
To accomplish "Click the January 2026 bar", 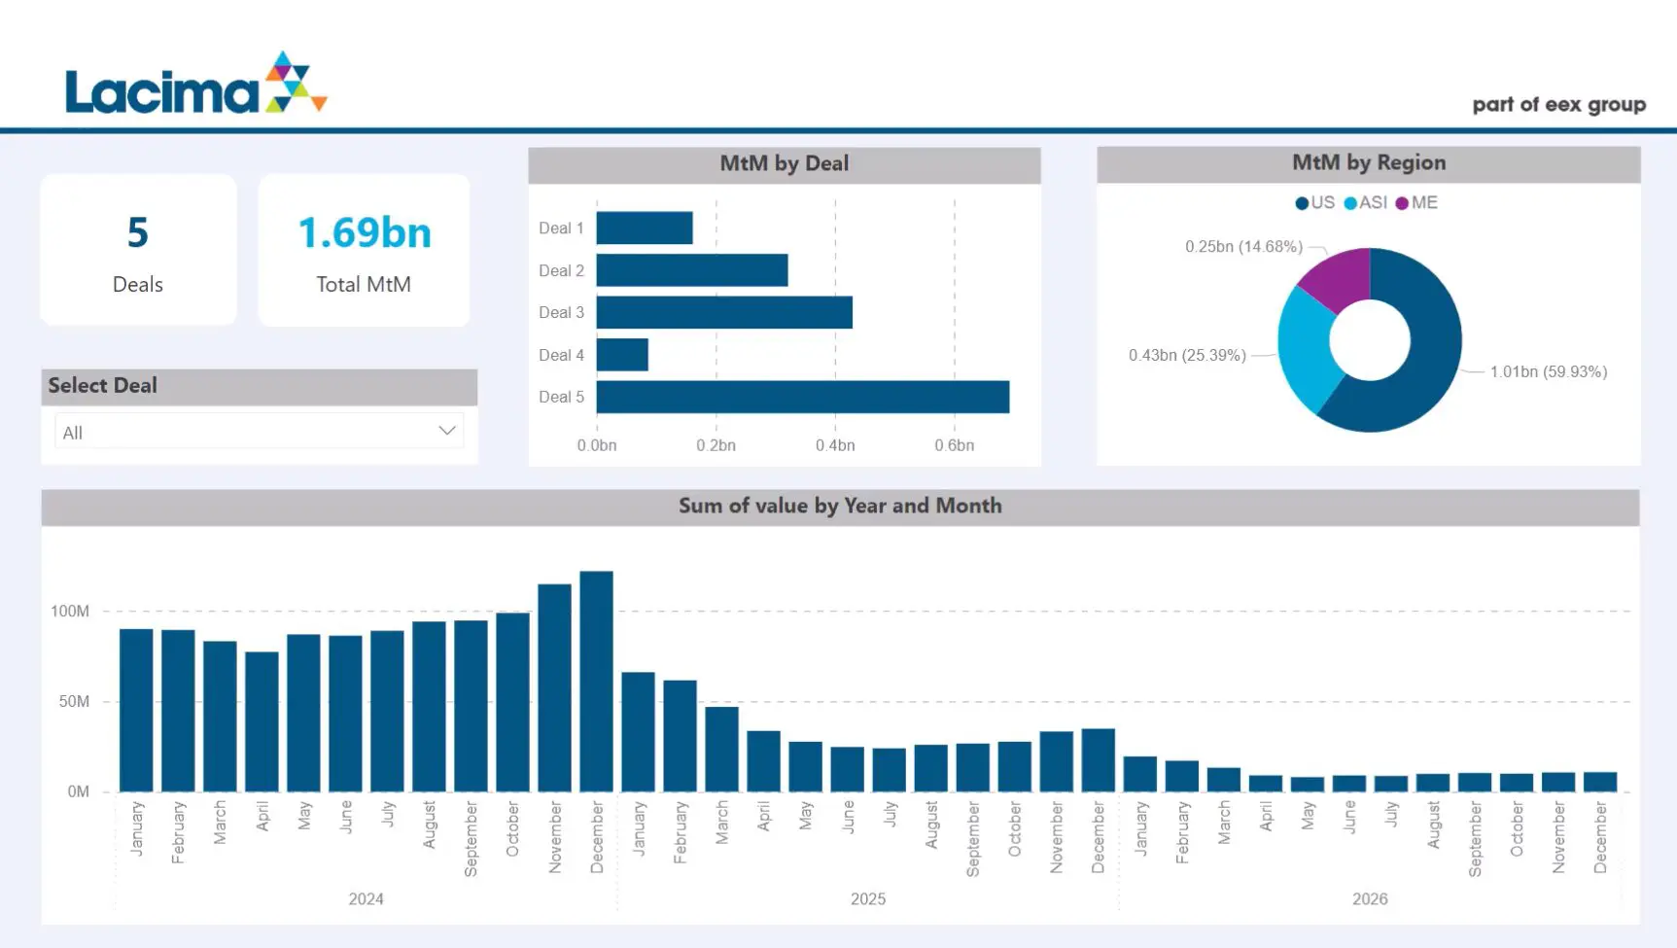I will coord(1140,774).
